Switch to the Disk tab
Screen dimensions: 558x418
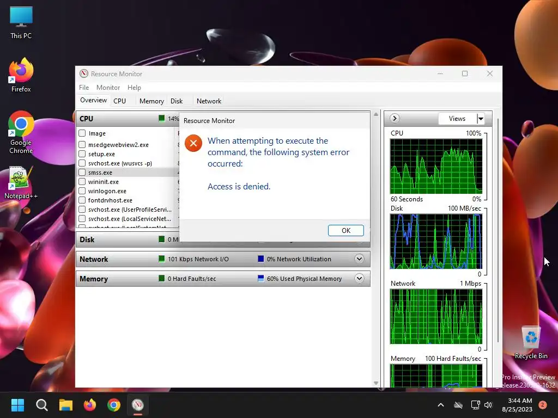coord(177,101)
